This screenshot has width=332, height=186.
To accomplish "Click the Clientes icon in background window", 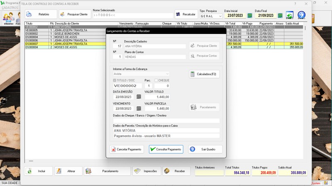I will point(9,19).
